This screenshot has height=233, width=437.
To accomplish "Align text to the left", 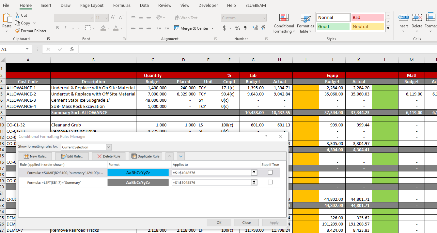I will coord(133,28).
